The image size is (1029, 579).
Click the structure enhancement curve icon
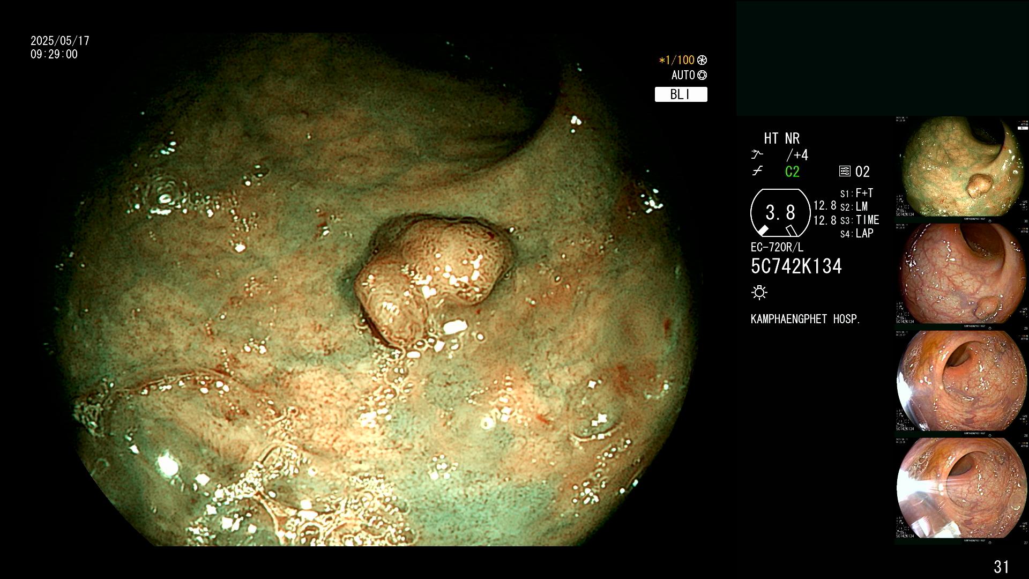(757, 155)
